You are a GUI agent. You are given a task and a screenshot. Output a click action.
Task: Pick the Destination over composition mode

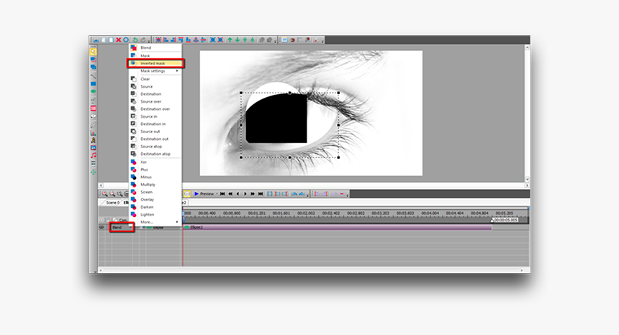155,109
